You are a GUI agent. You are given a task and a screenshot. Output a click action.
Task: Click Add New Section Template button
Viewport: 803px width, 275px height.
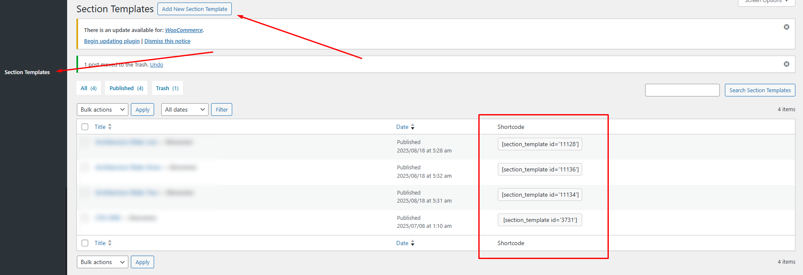(x=194, y=9)
